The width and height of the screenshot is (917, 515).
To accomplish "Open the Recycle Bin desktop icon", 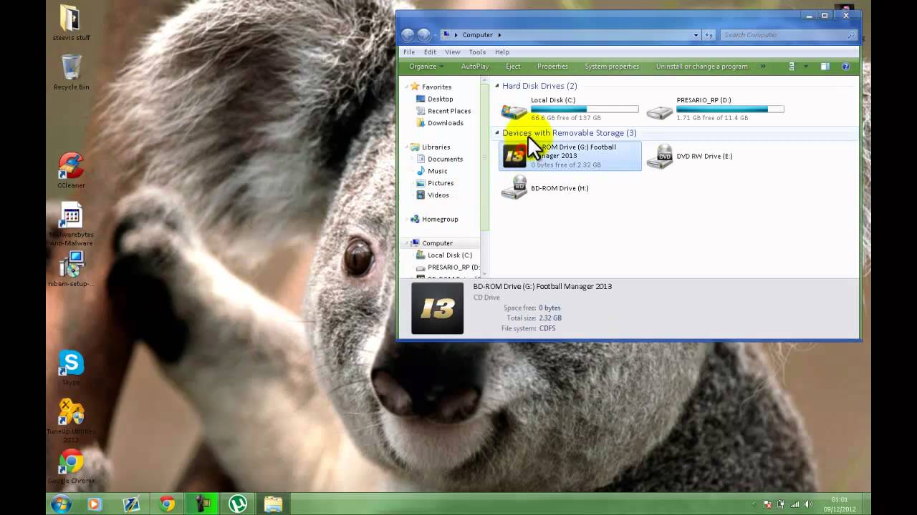I will (71, 72).
